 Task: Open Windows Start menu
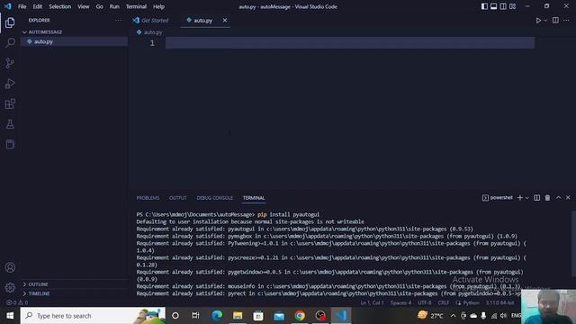(x=10, y=316)
